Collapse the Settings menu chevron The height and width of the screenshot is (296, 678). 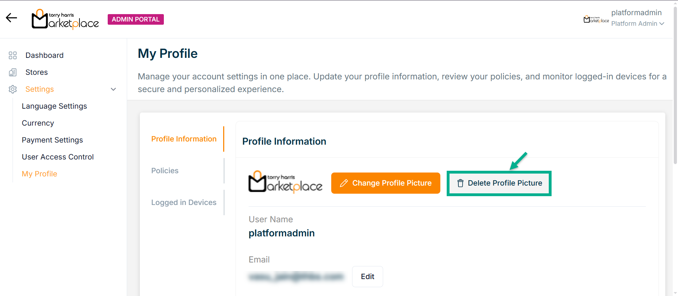(113, 89)
